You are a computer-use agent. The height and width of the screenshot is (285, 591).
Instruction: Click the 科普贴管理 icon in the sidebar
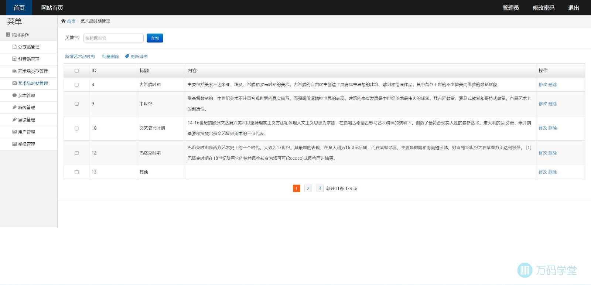pos(14,59)
